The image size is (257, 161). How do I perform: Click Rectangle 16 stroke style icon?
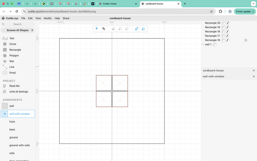click(x=227, y=40)
